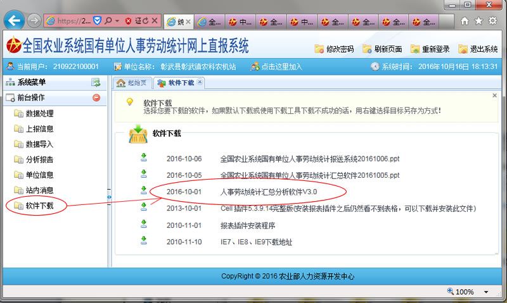The height and width of the screenshot is (303, 507).
Task: Click system menu icon beside 系统菜单
Action: pos(96,82)
